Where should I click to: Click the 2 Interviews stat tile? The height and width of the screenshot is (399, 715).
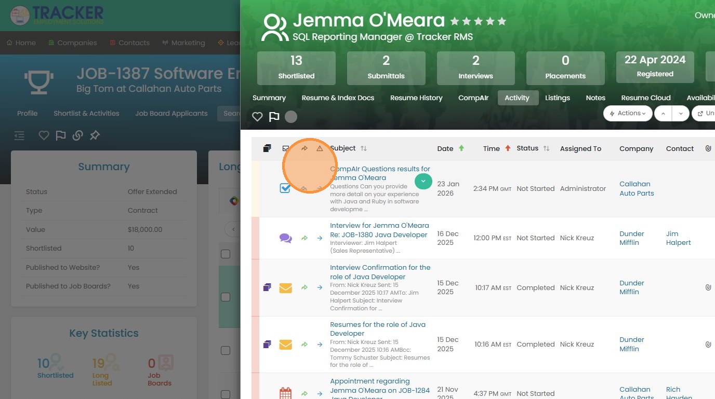point(475,68)
